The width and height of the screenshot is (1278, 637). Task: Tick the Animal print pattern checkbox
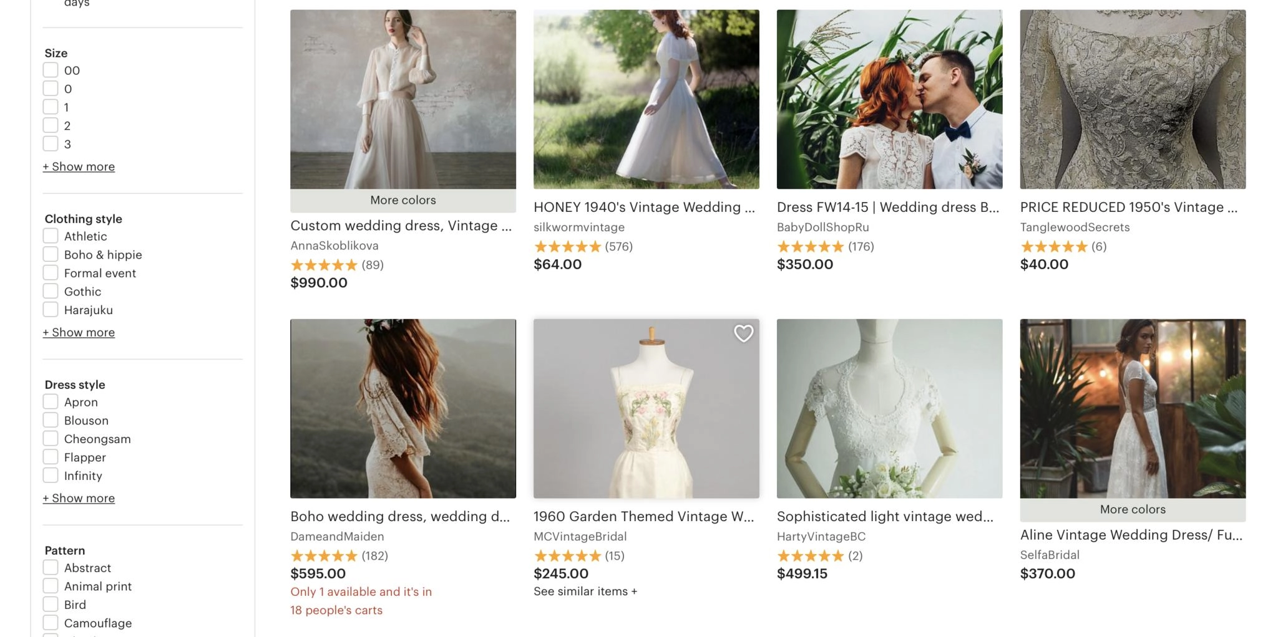click(51, 586)
